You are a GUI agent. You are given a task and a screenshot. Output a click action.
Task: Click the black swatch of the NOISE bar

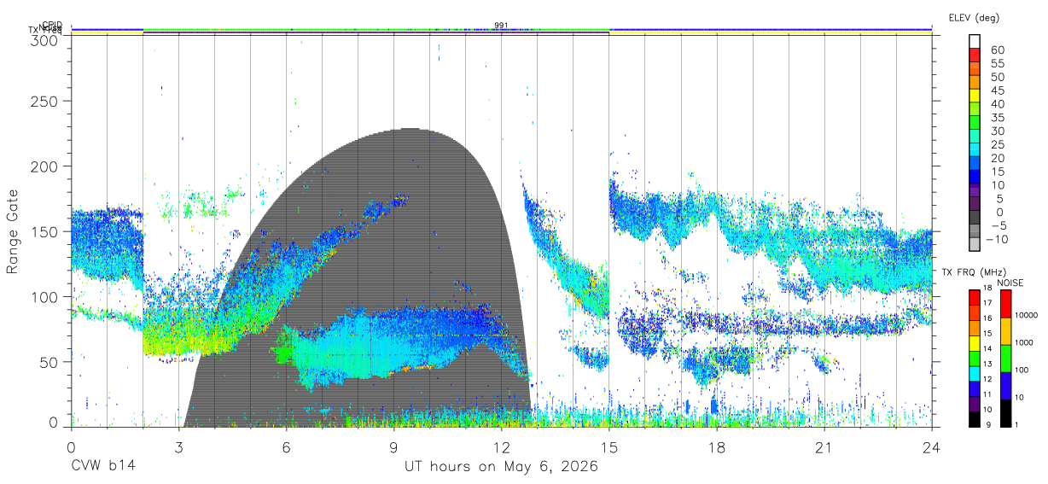[x=1004, y=413]
